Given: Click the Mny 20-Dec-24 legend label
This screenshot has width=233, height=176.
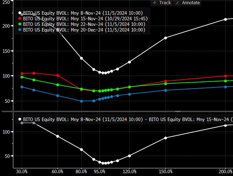Looking at the screenshot, I should (x=84, y=30).
